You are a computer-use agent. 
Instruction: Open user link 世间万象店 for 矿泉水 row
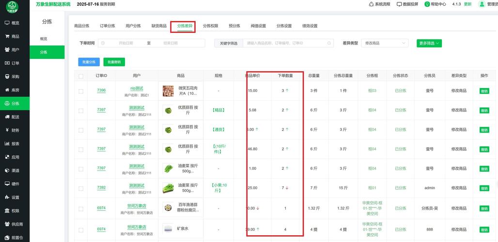pos(137,227)
